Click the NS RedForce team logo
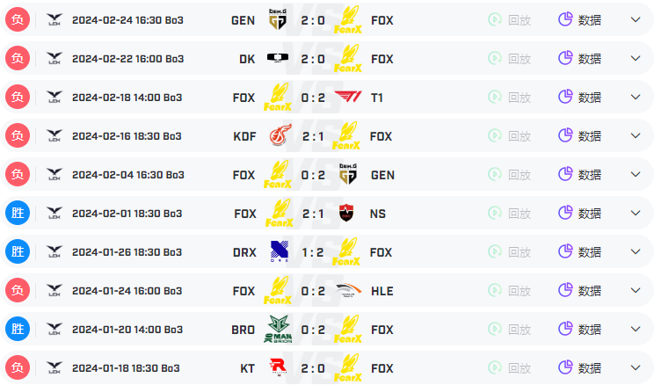 [x=346, y=213]
